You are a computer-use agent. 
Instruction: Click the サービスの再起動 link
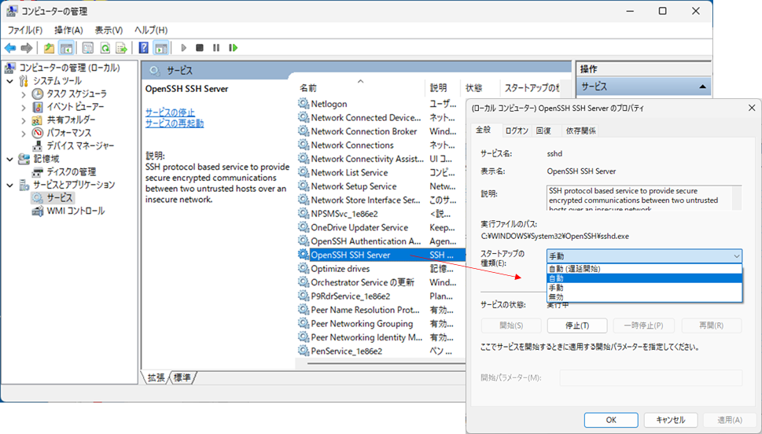coord(174,123)
